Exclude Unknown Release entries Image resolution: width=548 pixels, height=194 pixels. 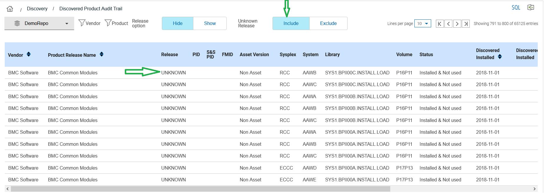328,24
